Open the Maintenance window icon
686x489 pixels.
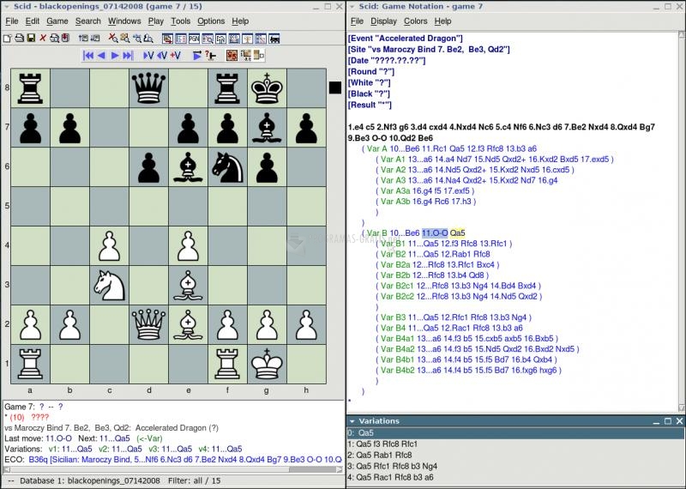click(221, 39)
